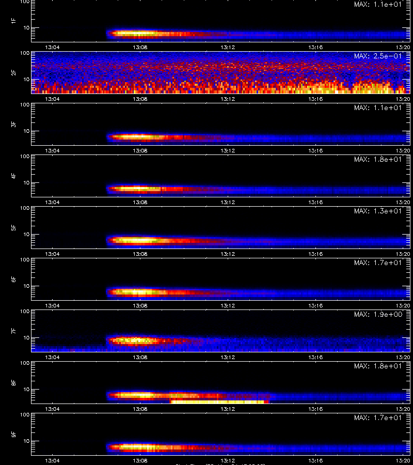Click the y-axis value 10 of the 1F panel
The height and width of the screenshot is (465, 413).
pos(26,27)
